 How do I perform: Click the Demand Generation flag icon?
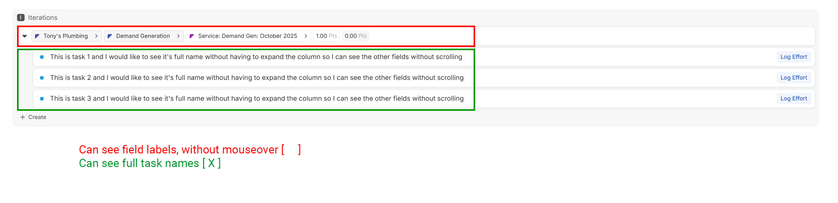click(109, 36)
